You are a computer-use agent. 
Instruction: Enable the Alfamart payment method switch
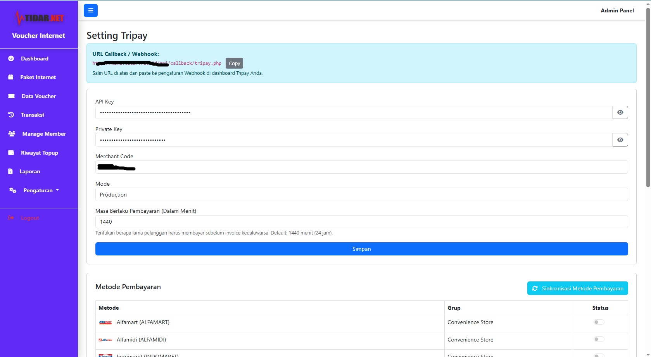(x=599, y=322)
